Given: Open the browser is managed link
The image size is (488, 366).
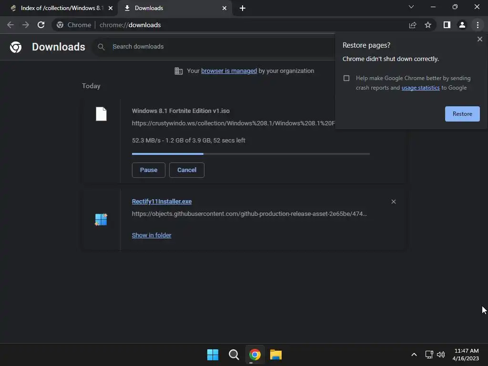Looking at the screenshot, I should (229, 71).
